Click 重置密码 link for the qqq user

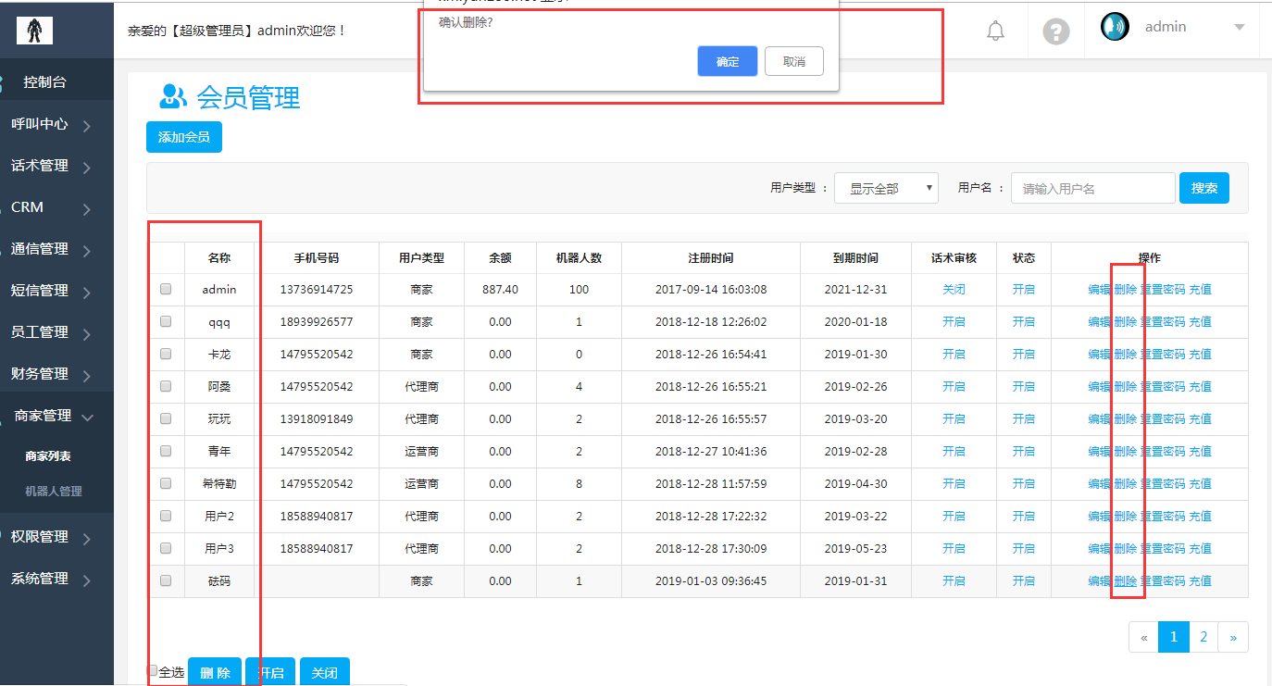[1163, 322]
